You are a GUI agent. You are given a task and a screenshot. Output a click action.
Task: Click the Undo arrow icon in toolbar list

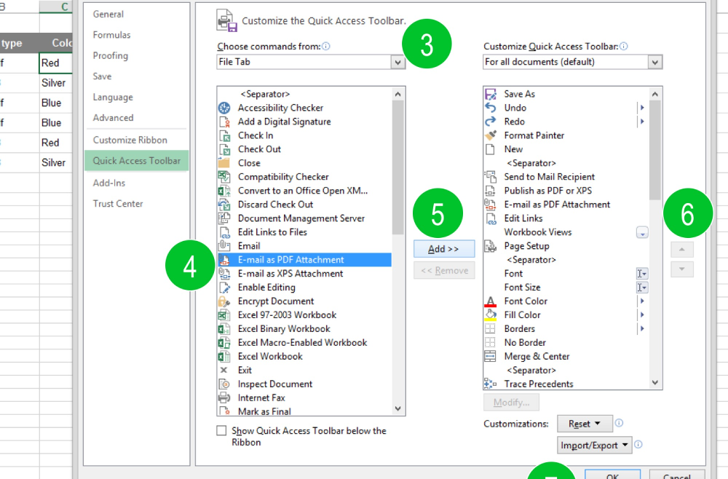(x=490, y=108)
